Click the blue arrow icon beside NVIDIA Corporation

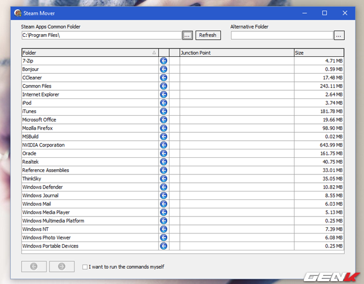[164, 145]
